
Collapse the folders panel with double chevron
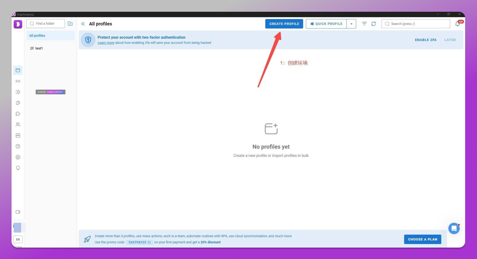[x=83, y=24]
